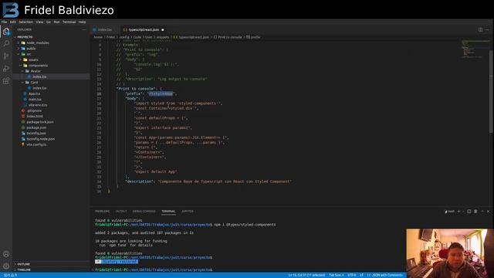Switch to the Output panel tab
Viewport: 494px width, 278px height.
pyautogui.click(x=121, y=212)
